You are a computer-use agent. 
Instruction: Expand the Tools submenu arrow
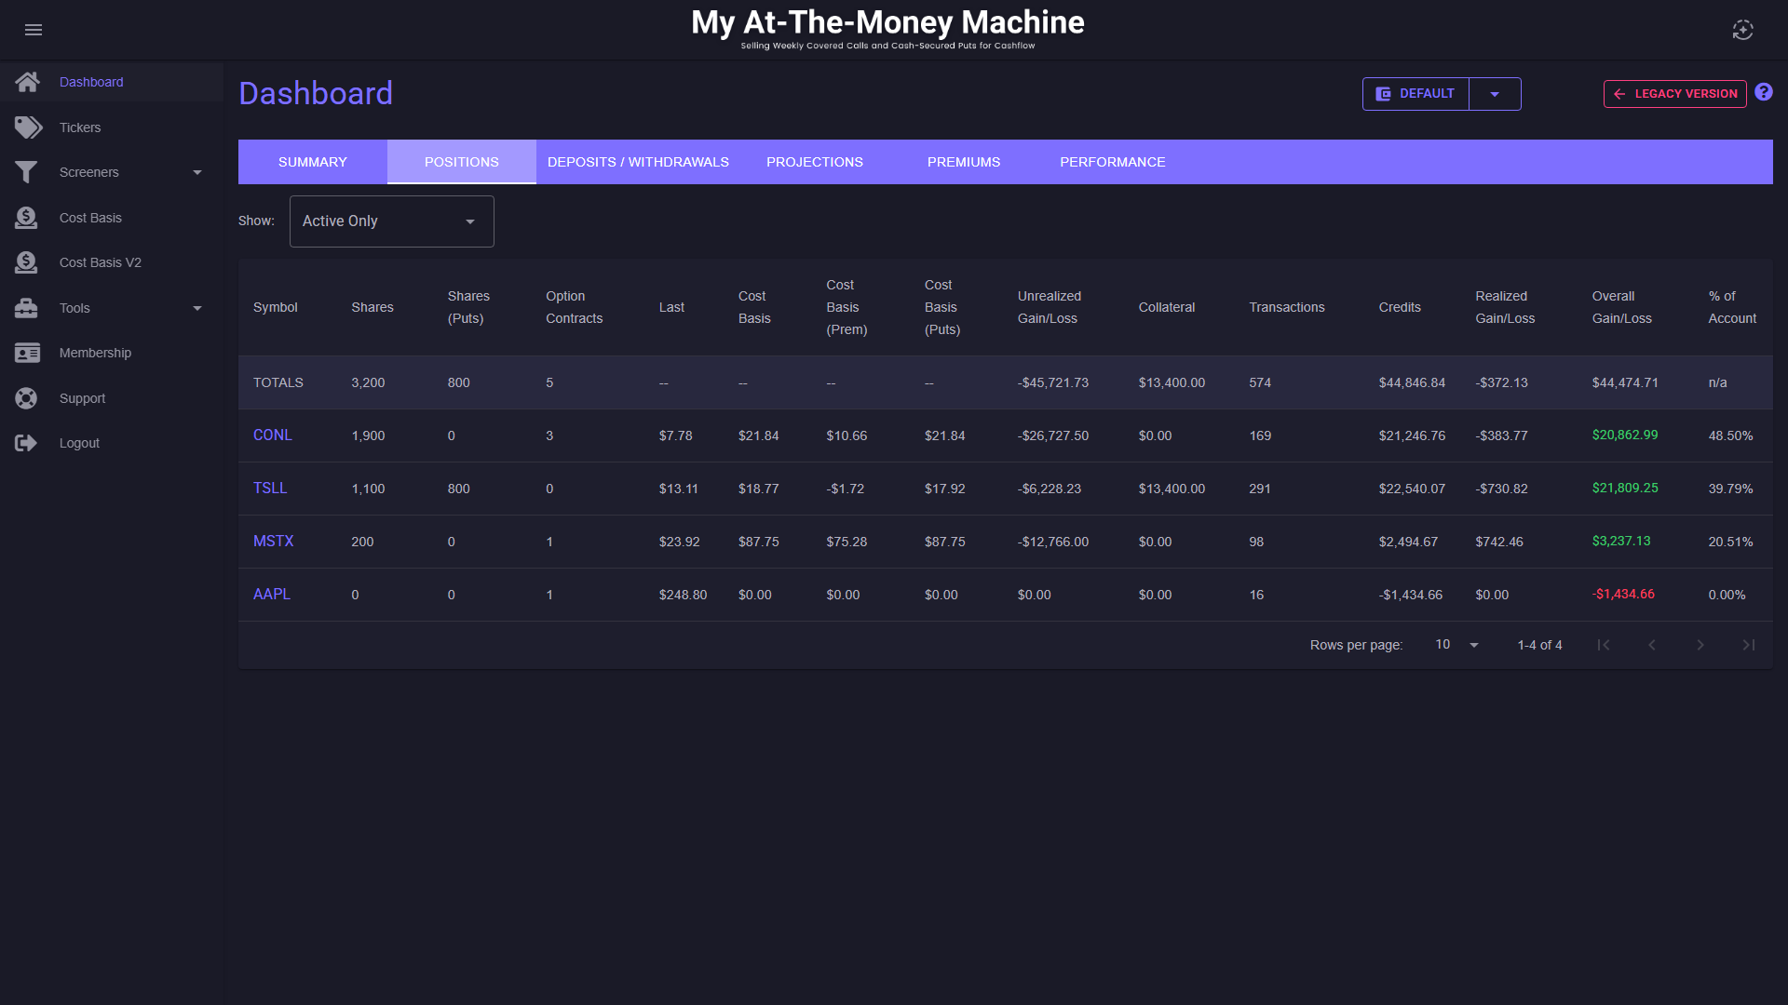(197, 308)
